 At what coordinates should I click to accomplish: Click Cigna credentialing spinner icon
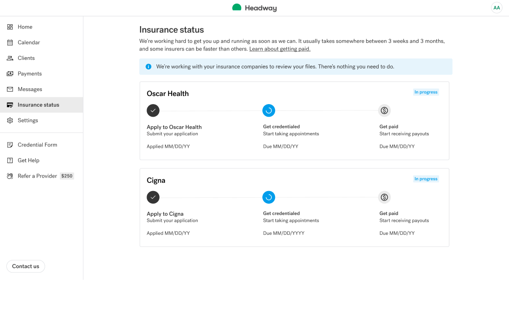269,197
